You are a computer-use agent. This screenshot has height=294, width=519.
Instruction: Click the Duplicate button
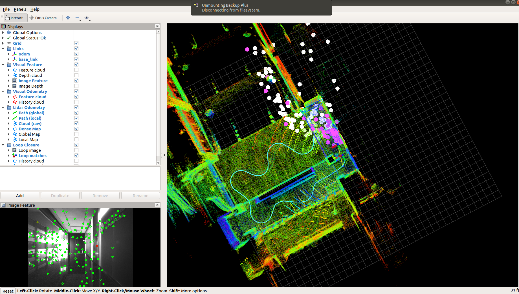pos(60,195)
